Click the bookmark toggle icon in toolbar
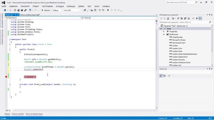This screenshot has height=120, width=214. point(108,10)
